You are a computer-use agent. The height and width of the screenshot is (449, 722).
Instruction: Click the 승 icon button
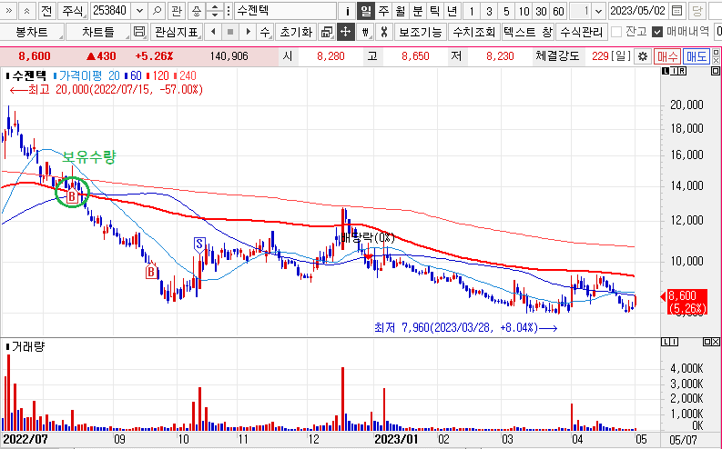pos(196,11)
